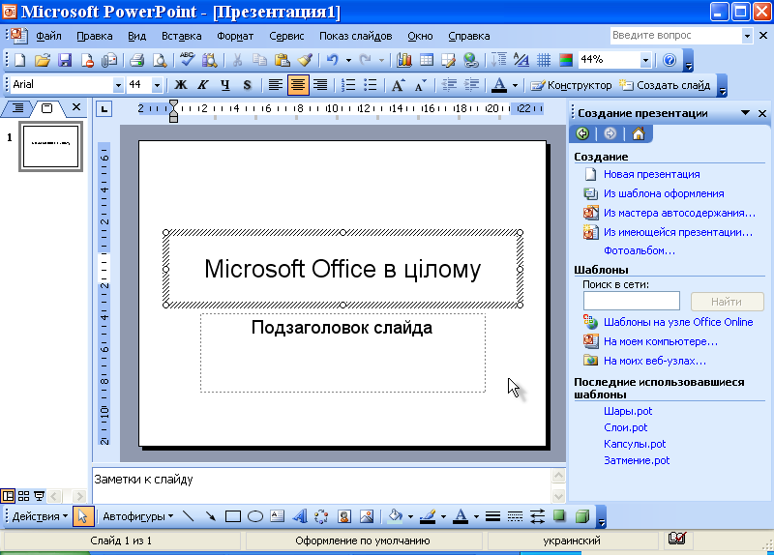Pick the Rectangle shape tool
This screenshot has width=774, height=555.
[x=232, y=516]
